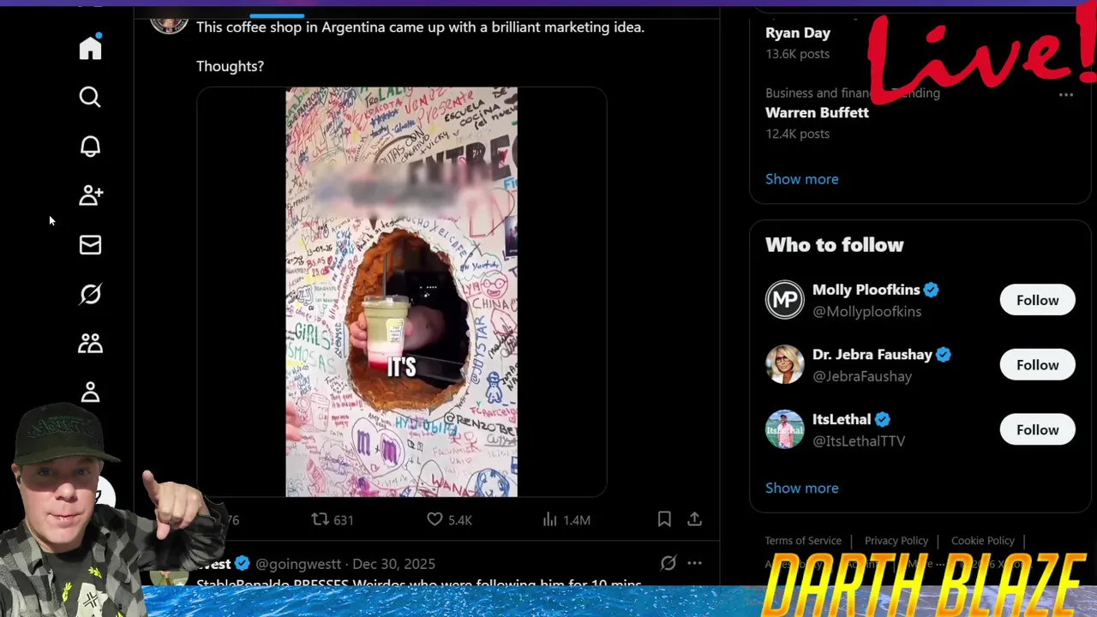Open the ItsLethal profile name
This screenshot has width=1097, height=617.
[842, 419]
